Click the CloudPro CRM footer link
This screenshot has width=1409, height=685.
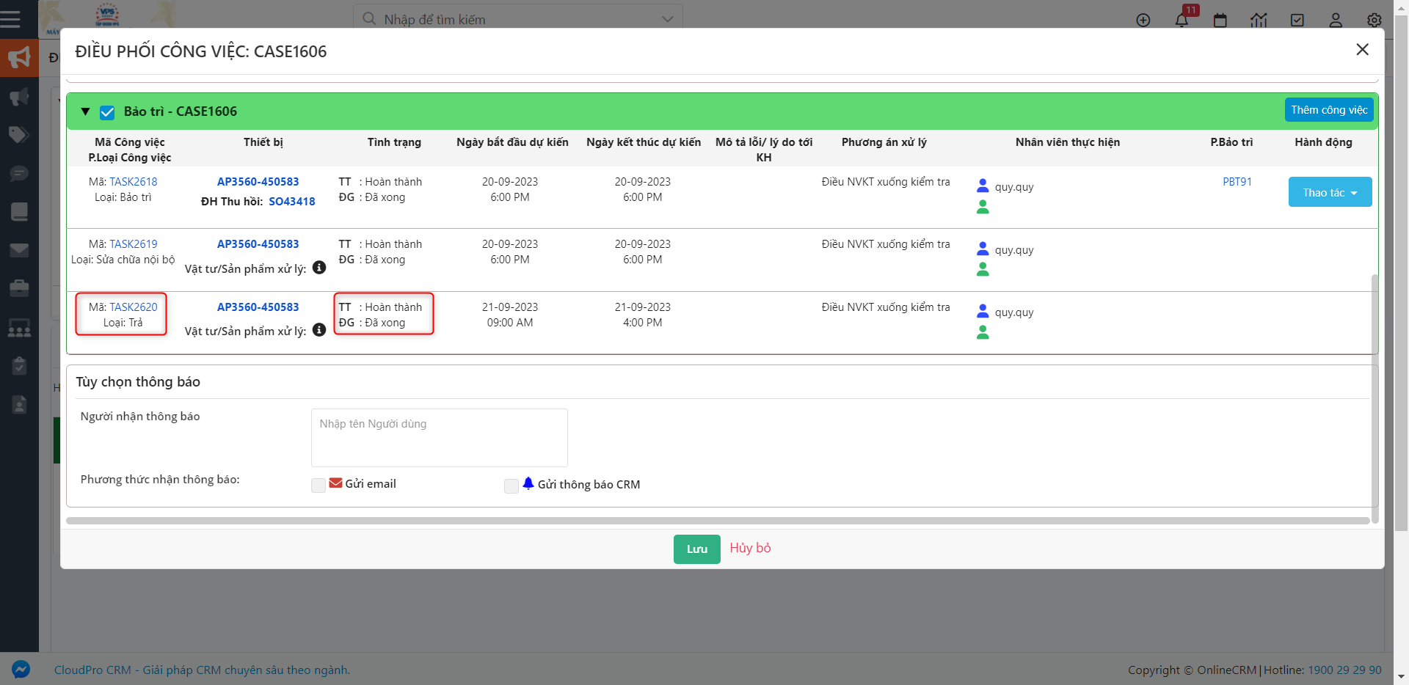click(202, 670)
